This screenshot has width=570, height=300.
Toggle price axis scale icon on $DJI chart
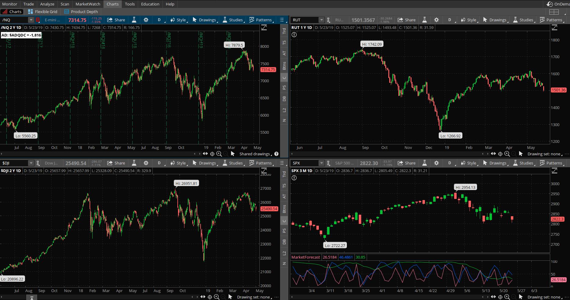point(264,171)
